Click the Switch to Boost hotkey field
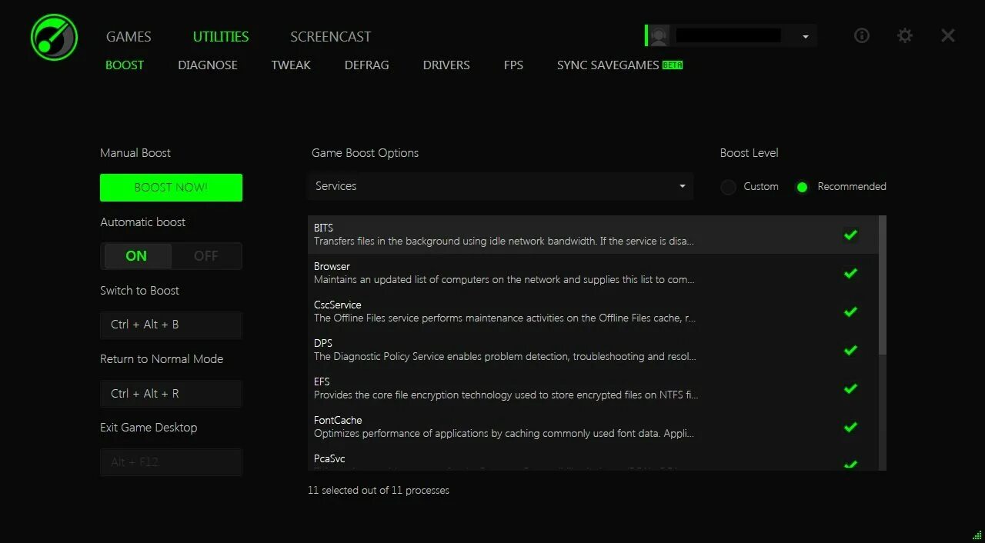Screen dimensions: 985x543 171,325
